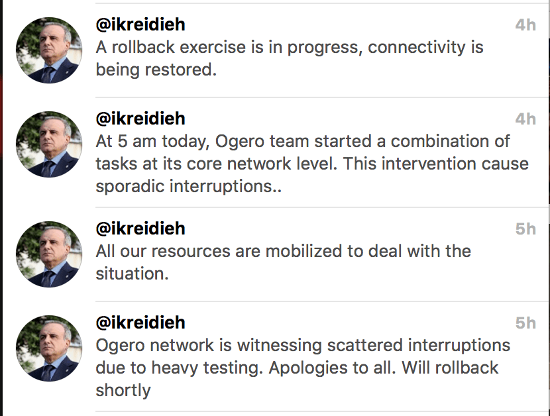Screen dimensions: 550x416
Task: Click avatar next to resources mobilized tweet
Action: [x=48, y=254]
